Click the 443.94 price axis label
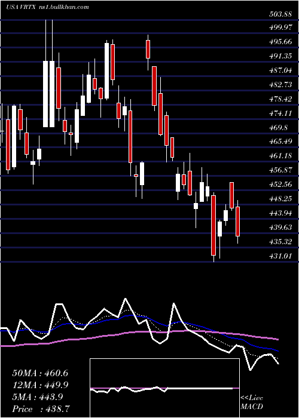 coord(280,213)
